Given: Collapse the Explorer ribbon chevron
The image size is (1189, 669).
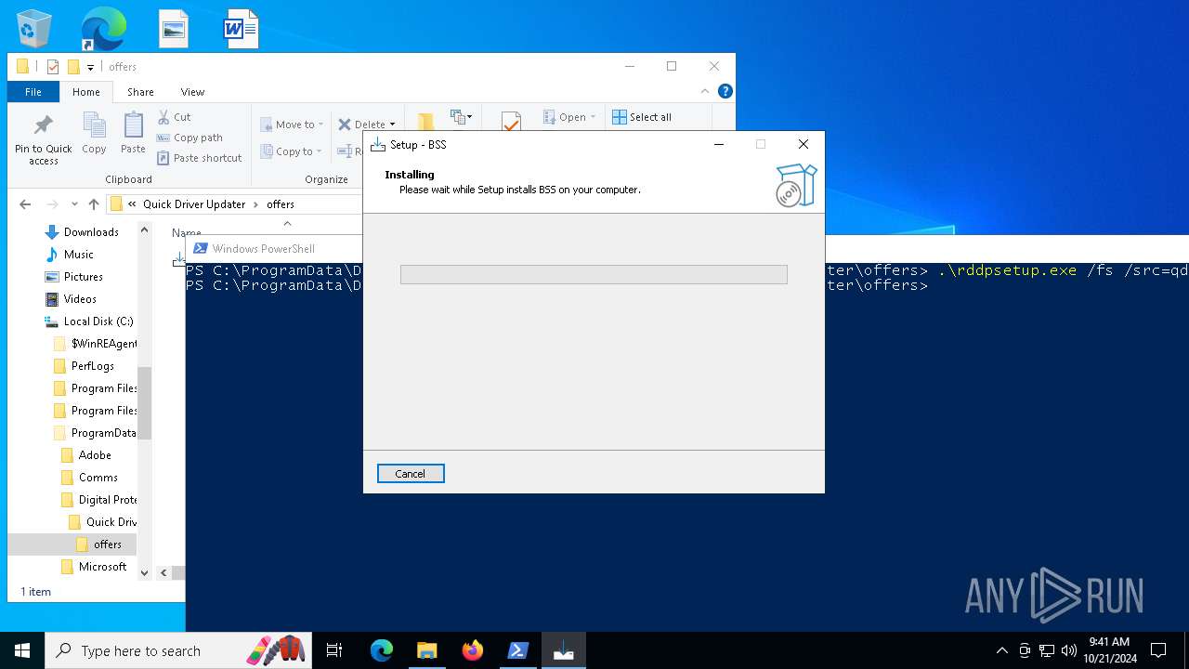Looking at the screenshot, I should click(705, 91).
